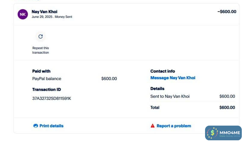246x143 pixels.
Task: Click the PayPal balance payment method text
Action: pyautogui.click(x=47, y=79)
